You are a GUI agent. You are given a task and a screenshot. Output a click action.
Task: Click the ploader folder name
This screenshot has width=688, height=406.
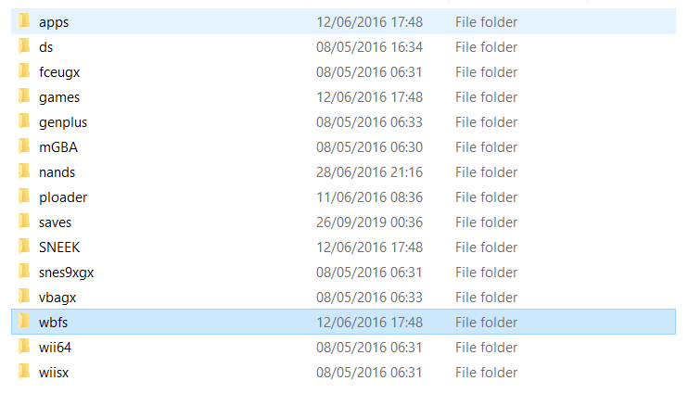63,197
